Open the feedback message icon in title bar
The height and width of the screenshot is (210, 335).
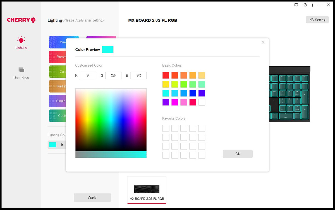pos(296,5)
